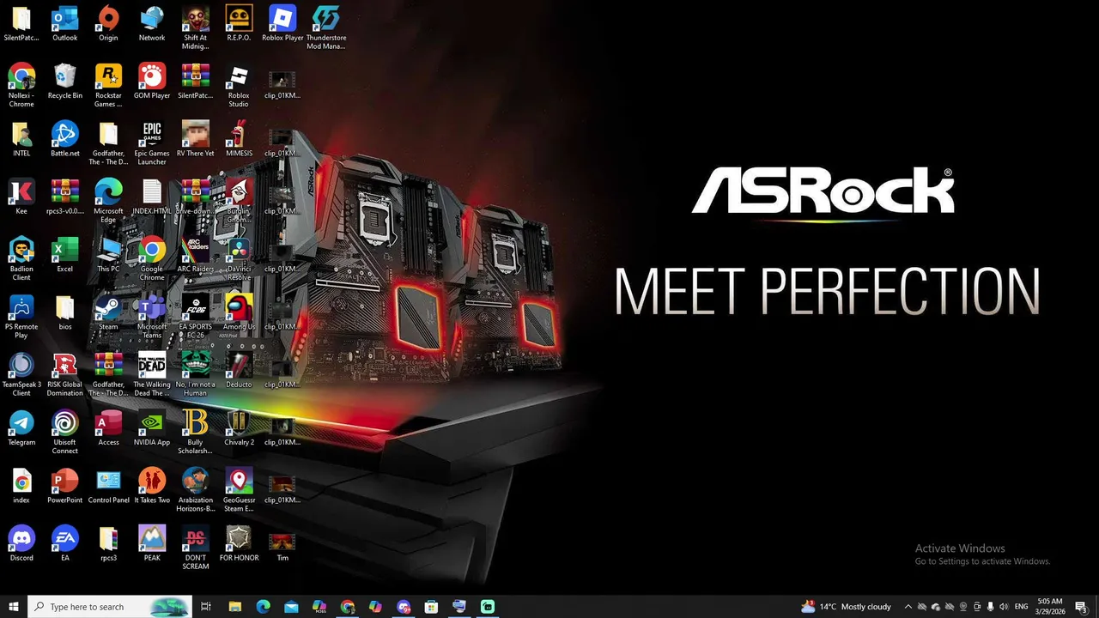Open the Deducto game shortcut
The image size is (1099, 618).
(x=239, y=370)
